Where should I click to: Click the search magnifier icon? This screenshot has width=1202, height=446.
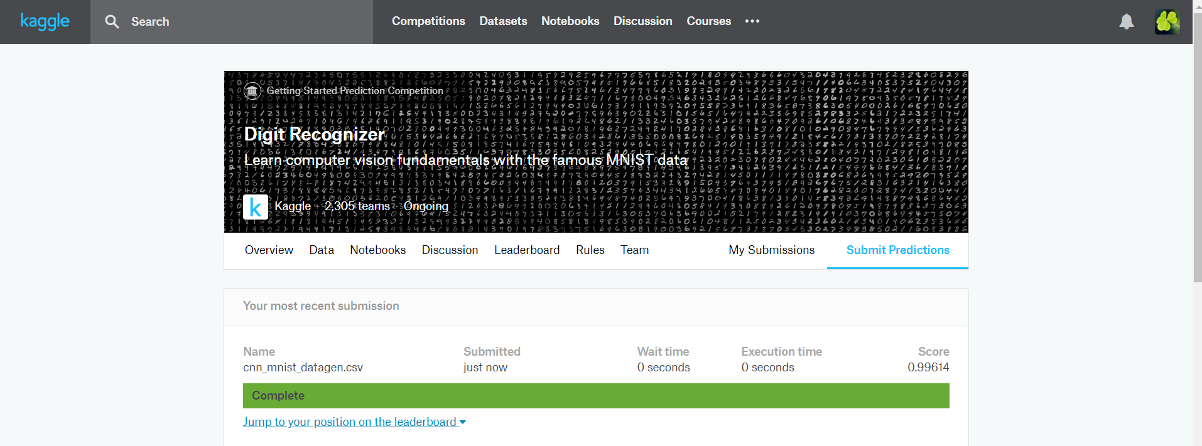[112, 22]
